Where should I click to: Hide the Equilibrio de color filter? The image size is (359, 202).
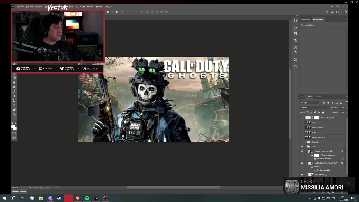[x=315, y=159]
